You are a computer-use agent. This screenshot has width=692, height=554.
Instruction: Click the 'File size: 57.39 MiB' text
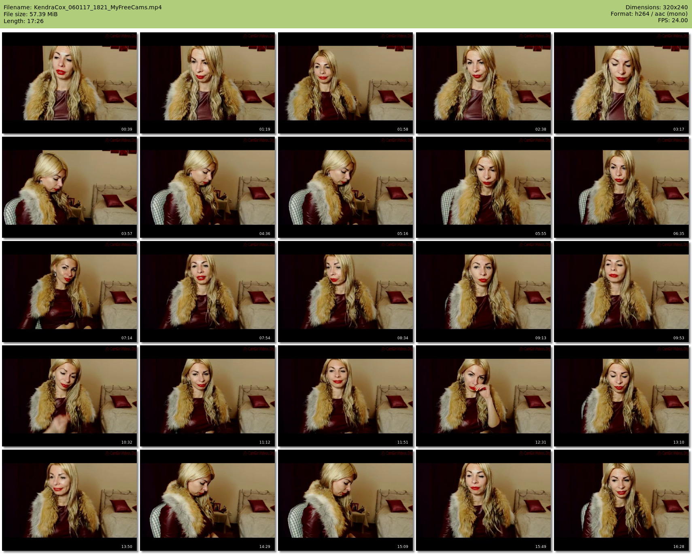pyautogui.click(x=30, y=14)
